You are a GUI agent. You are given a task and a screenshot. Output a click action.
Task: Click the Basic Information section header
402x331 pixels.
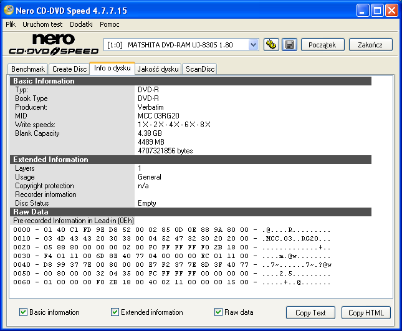click(x=191, y=81)
